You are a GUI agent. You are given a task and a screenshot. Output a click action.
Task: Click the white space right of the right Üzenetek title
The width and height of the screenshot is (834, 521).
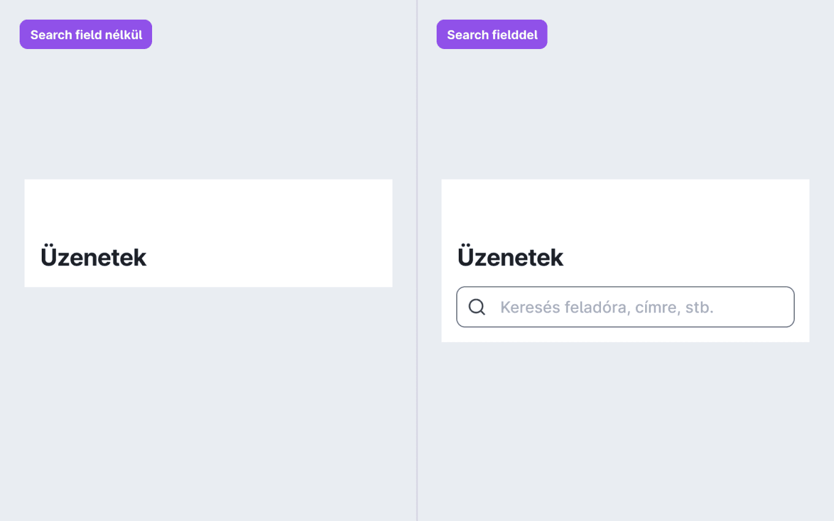point(687,256)
